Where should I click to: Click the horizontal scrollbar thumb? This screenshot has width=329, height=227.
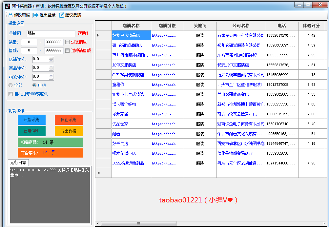tap(138, 223)
